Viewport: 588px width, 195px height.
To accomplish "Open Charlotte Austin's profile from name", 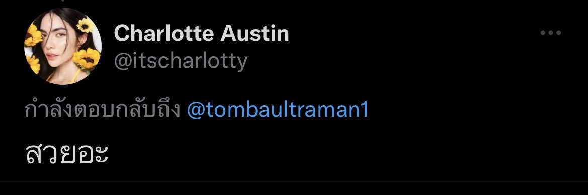I will [x=201, y=33].
